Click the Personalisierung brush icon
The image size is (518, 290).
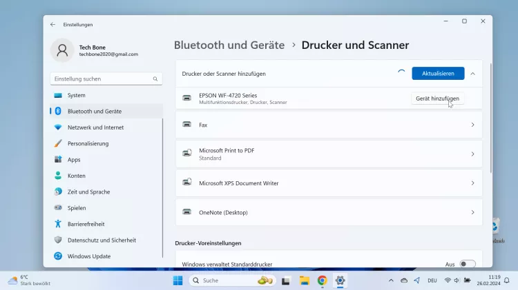pyautogui.click(x=58, y=143)
